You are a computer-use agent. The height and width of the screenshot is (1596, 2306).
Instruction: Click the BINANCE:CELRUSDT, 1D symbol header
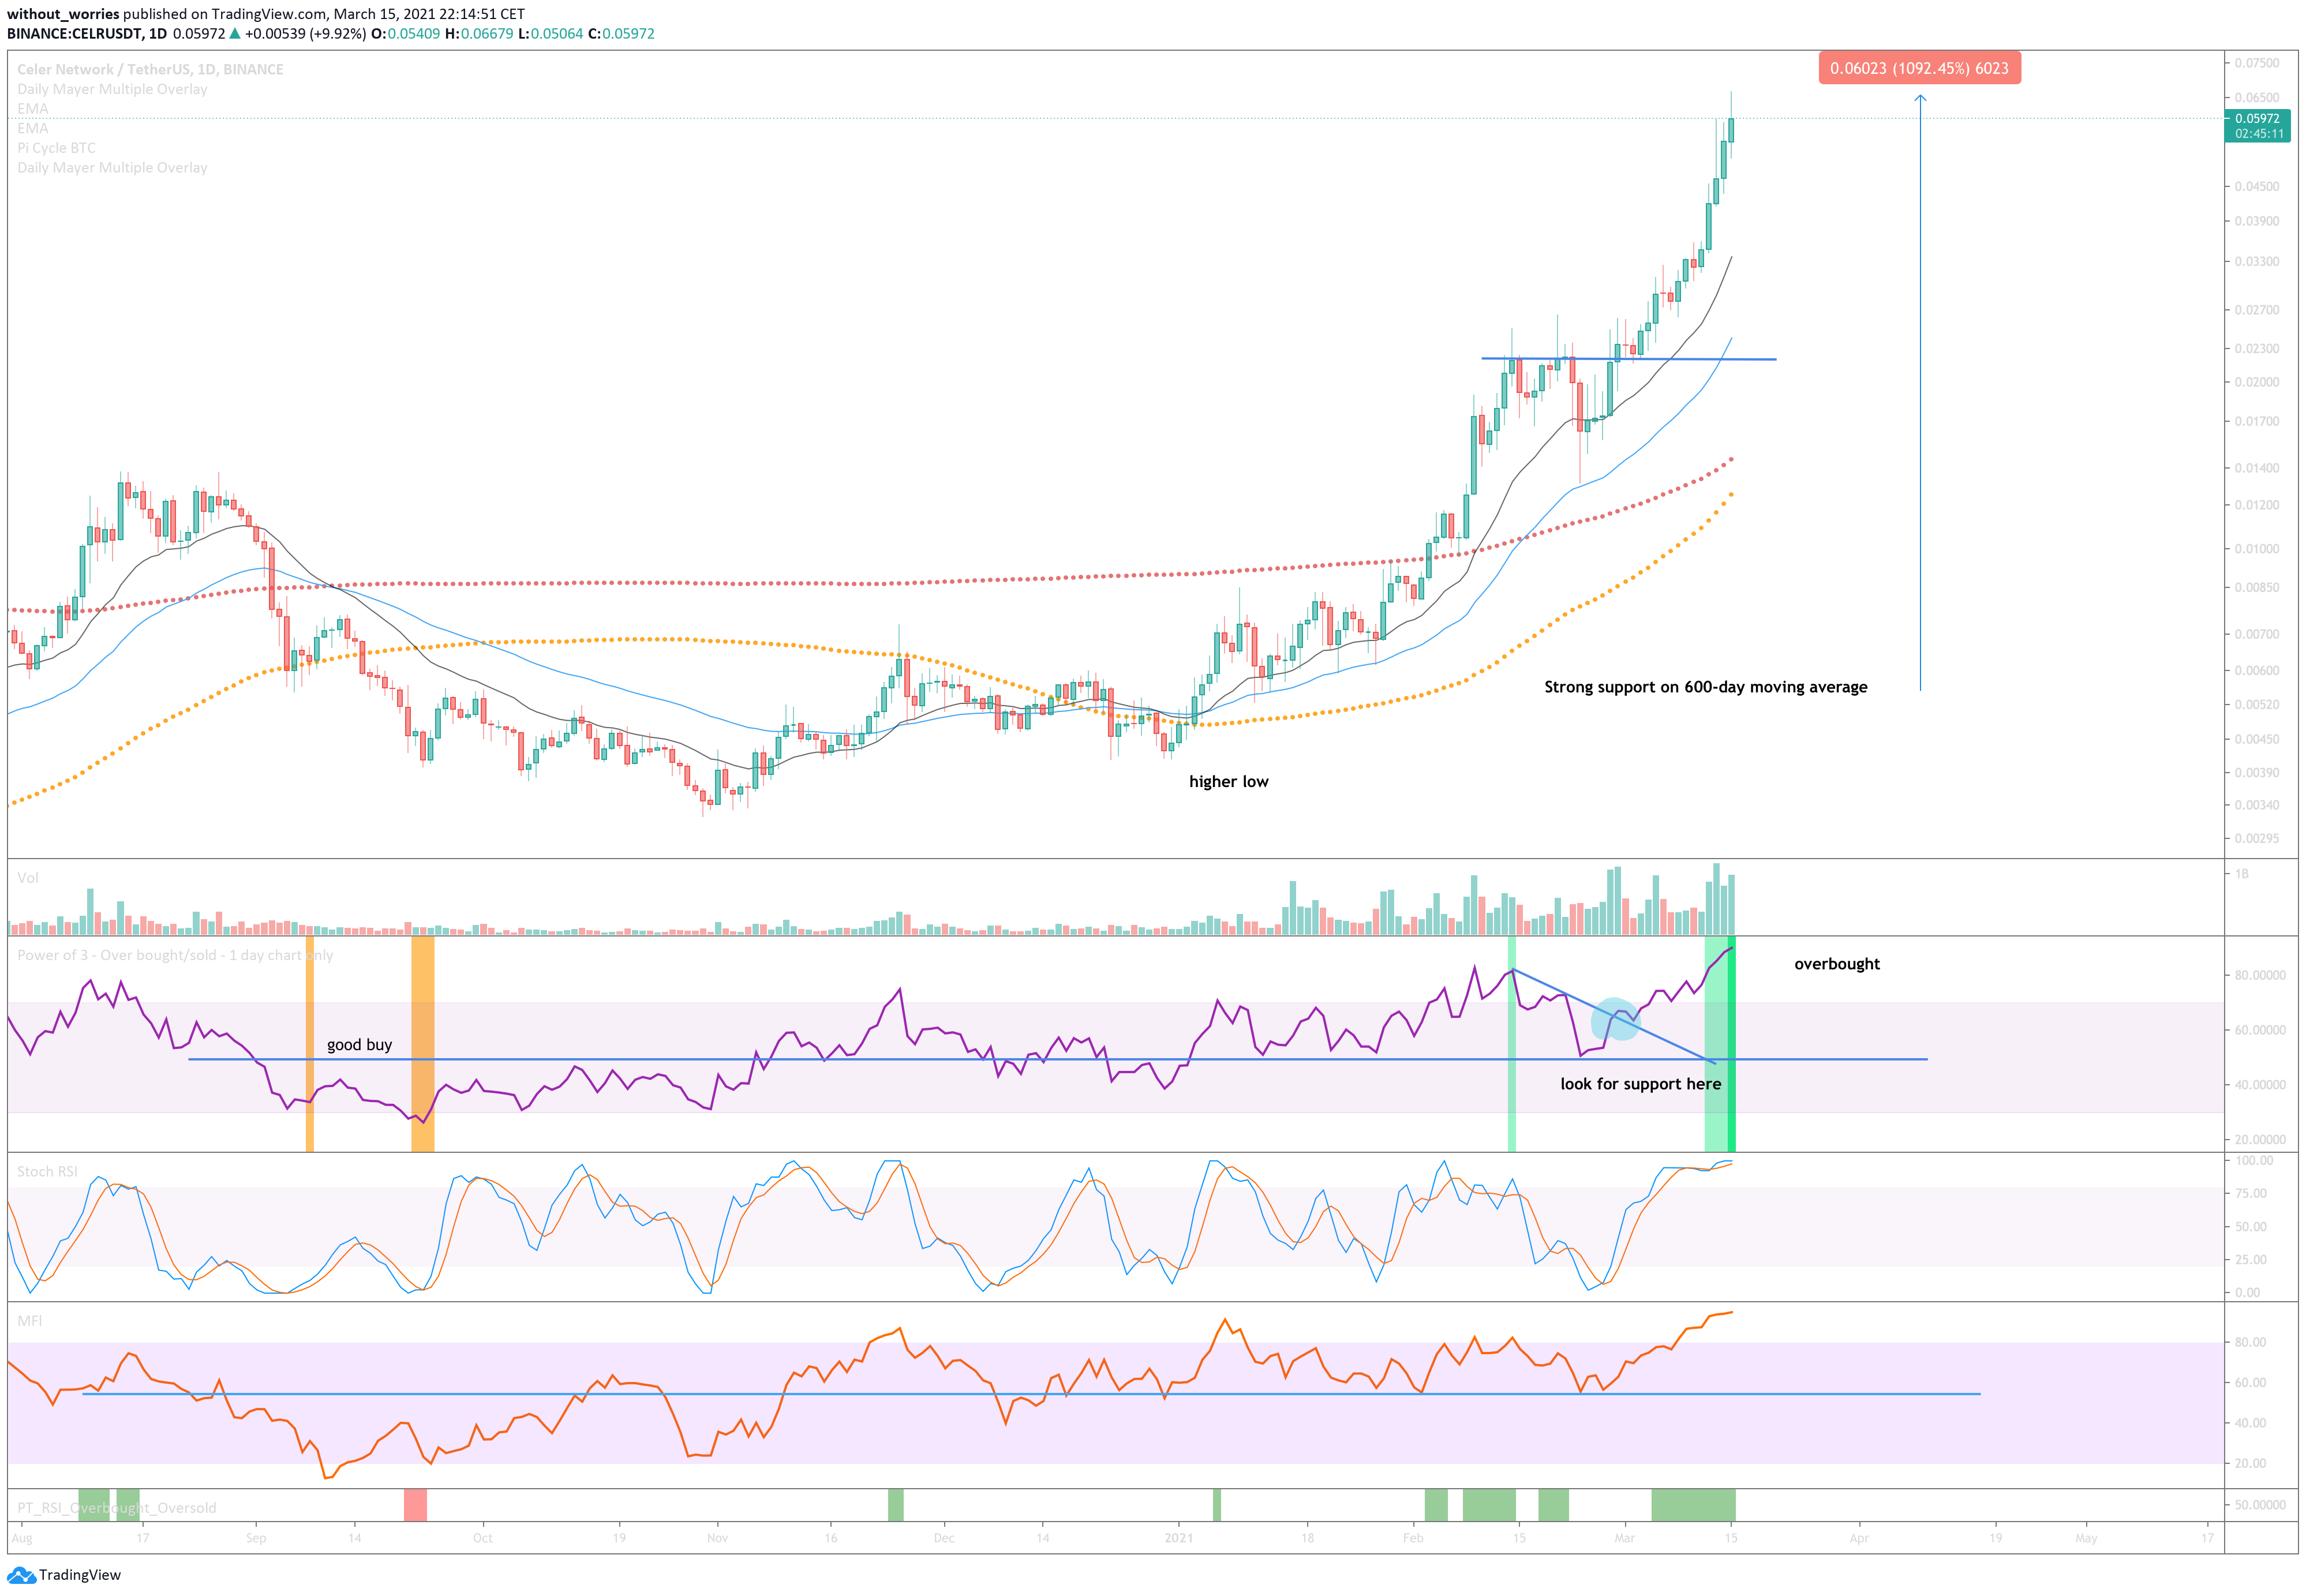87,33
